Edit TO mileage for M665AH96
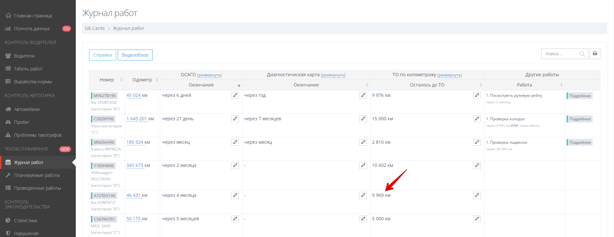The image size is (614, 237). pyautogui.click(x=477, y=142)
